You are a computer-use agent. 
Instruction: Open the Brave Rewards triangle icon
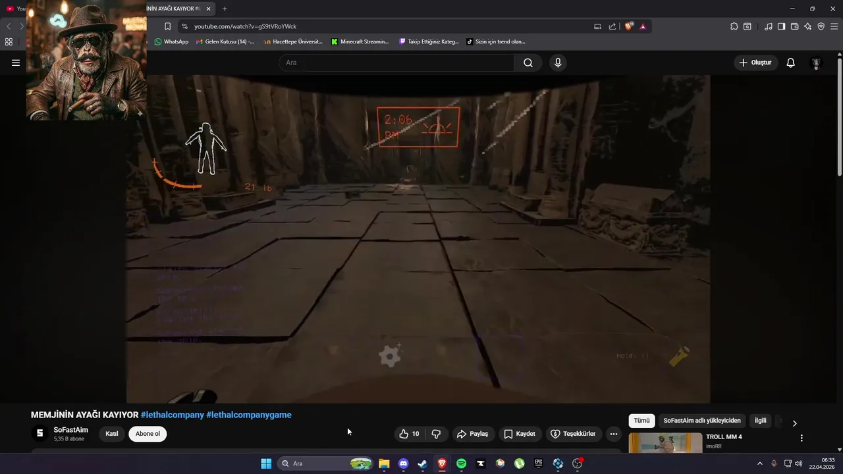[643, 26]
